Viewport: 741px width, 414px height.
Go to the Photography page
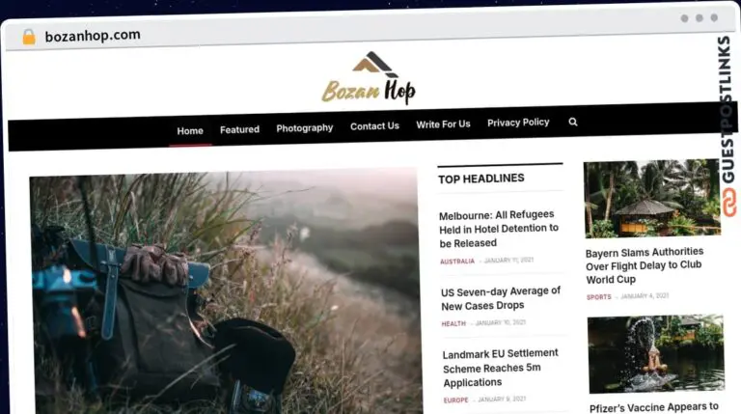(x=304, y=128)
